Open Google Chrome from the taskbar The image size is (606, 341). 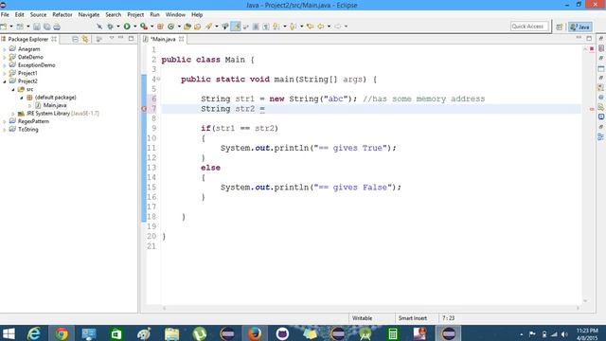tap(62, 333)
